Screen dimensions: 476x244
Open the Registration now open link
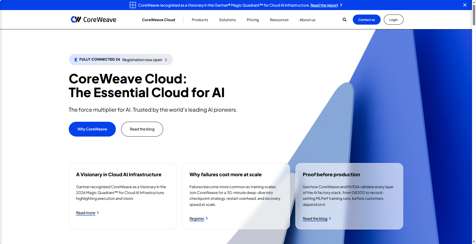(x=142, y=60)
